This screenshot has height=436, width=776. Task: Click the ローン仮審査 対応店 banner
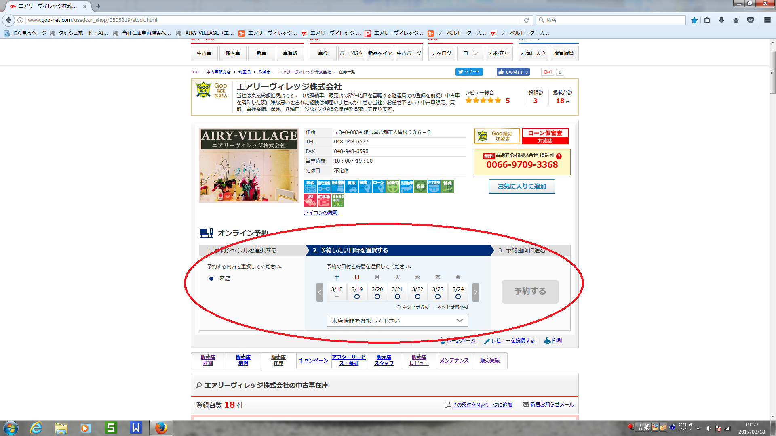(545, 136)
